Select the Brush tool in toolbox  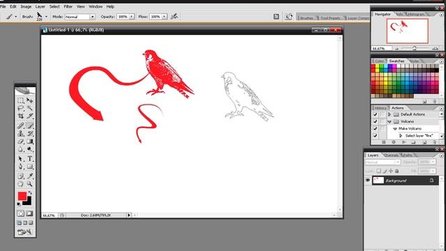point(29,125)
